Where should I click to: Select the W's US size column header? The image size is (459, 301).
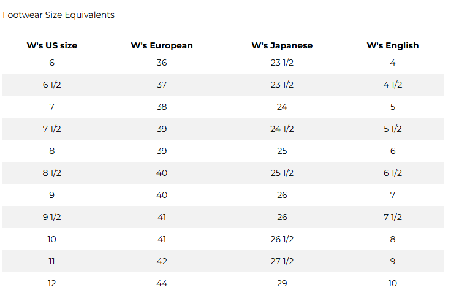51,45
